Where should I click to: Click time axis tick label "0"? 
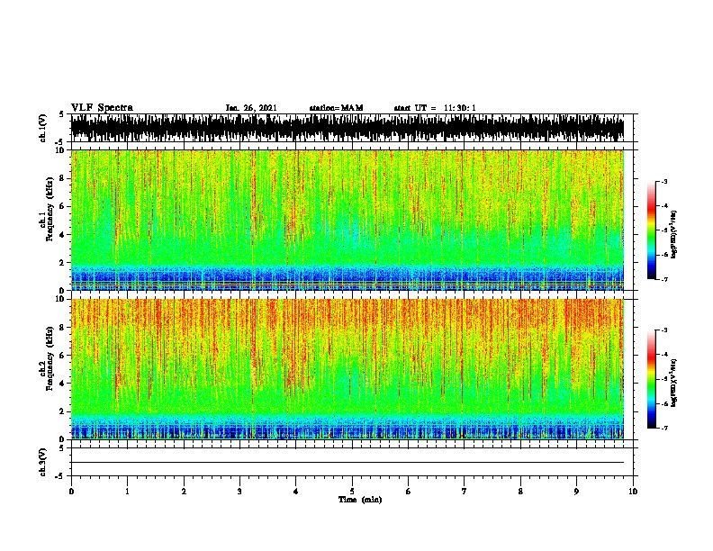click(x=71, y=492)
